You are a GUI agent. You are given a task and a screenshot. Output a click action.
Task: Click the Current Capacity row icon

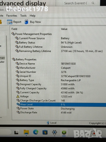pos(18,92)
